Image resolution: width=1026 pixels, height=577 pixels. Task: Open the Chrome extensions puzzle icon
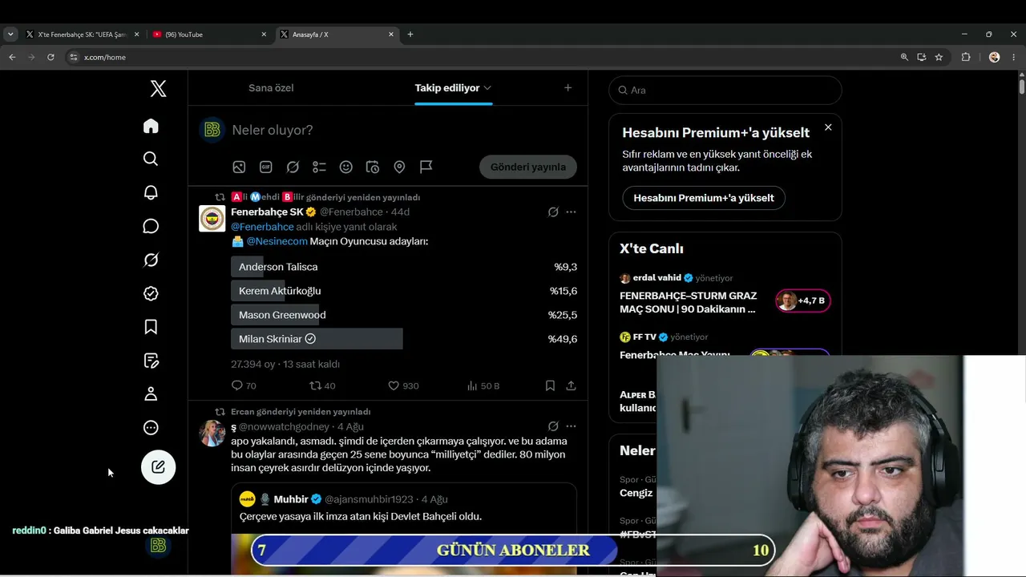click(966, 58)
